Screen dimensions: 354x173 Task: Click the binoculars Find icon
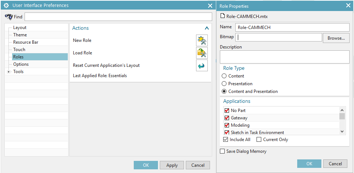tap(8, 17)
